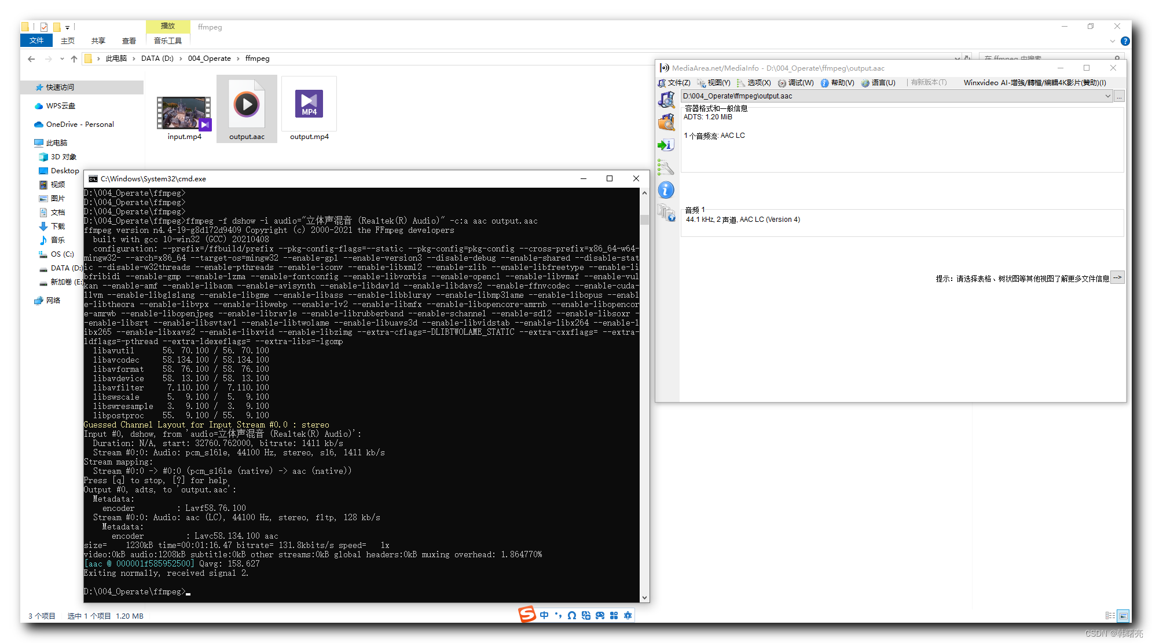Open 音乐 folder in sidebar
This screenshot has height=643, width=1152.
(52, 240)
